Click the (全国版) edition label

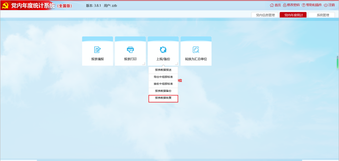(x=64, y=6)
